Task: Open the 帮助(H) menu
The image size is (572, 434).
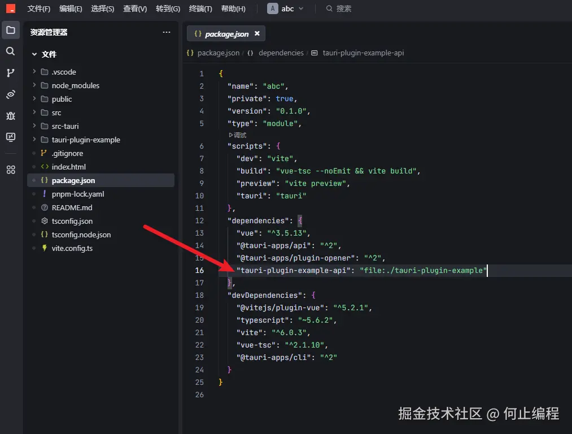Action: pyautogui.click(x=233, y=8)
